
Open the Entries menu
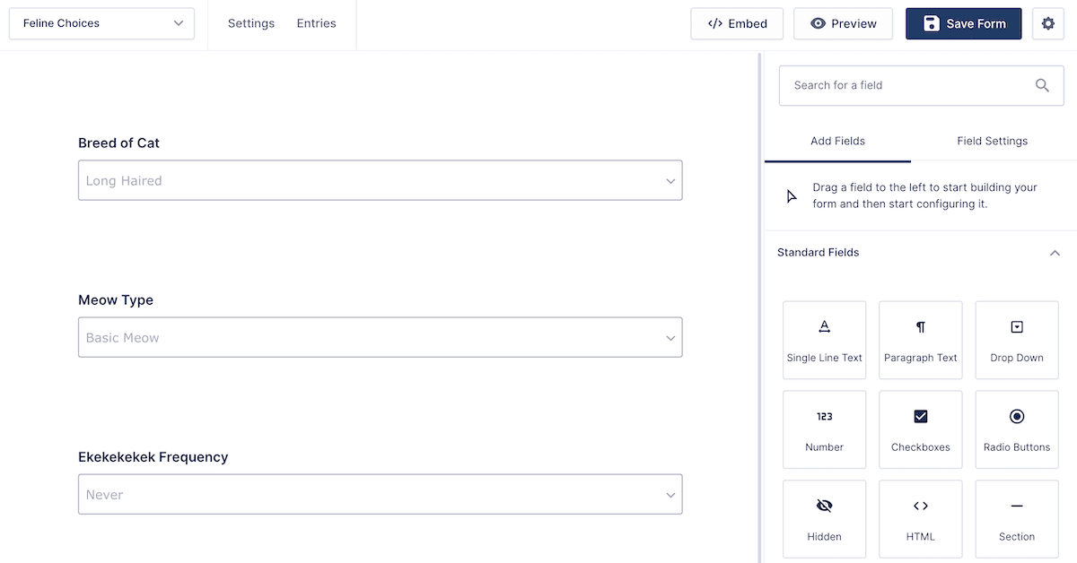tap(317, 23)
